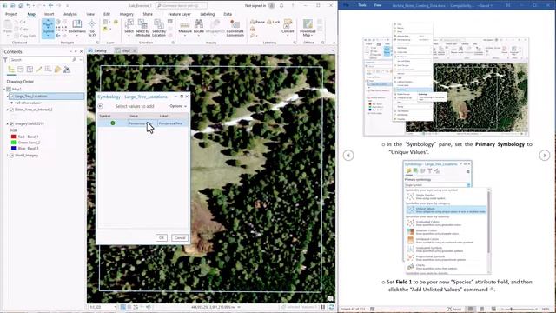Open the Tools menu in Word
The height and width of the screenshot is (313, 556).
pos(362,5)
